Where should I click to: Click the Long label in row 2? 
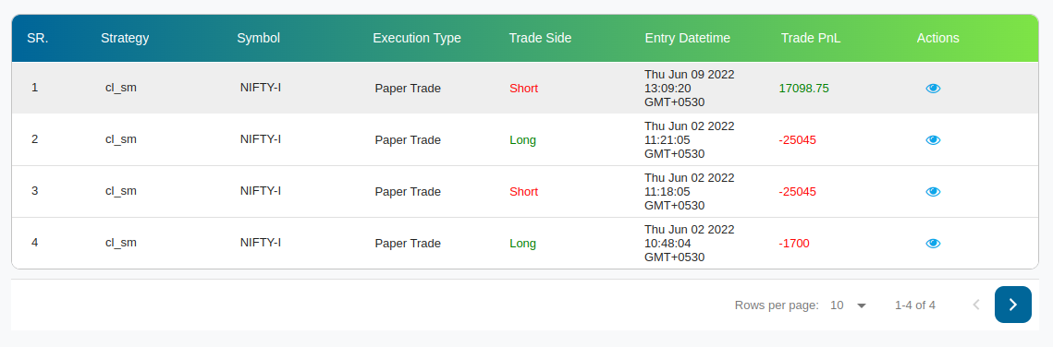point(523,140)
